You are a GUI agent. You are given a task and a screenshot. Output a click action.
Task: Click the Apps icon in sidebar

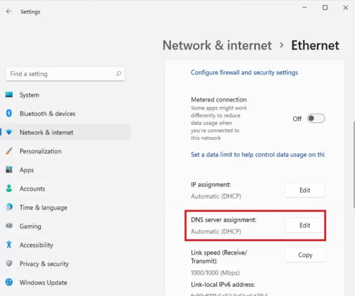click(x=9, y=169)
